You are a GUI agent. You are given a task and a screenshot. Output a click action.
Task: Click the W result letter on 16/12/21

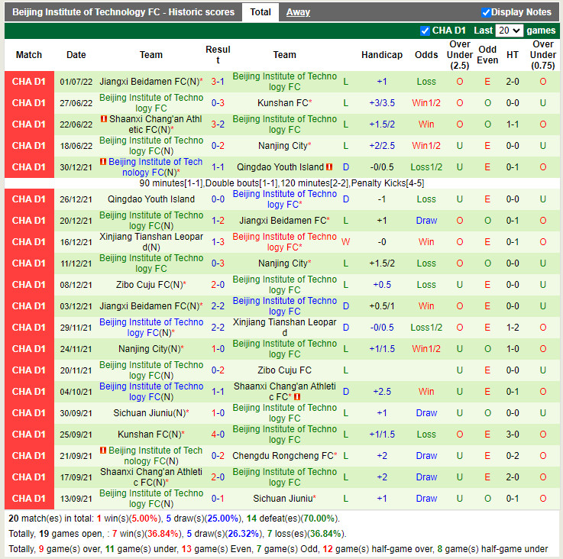coord(346,242)
